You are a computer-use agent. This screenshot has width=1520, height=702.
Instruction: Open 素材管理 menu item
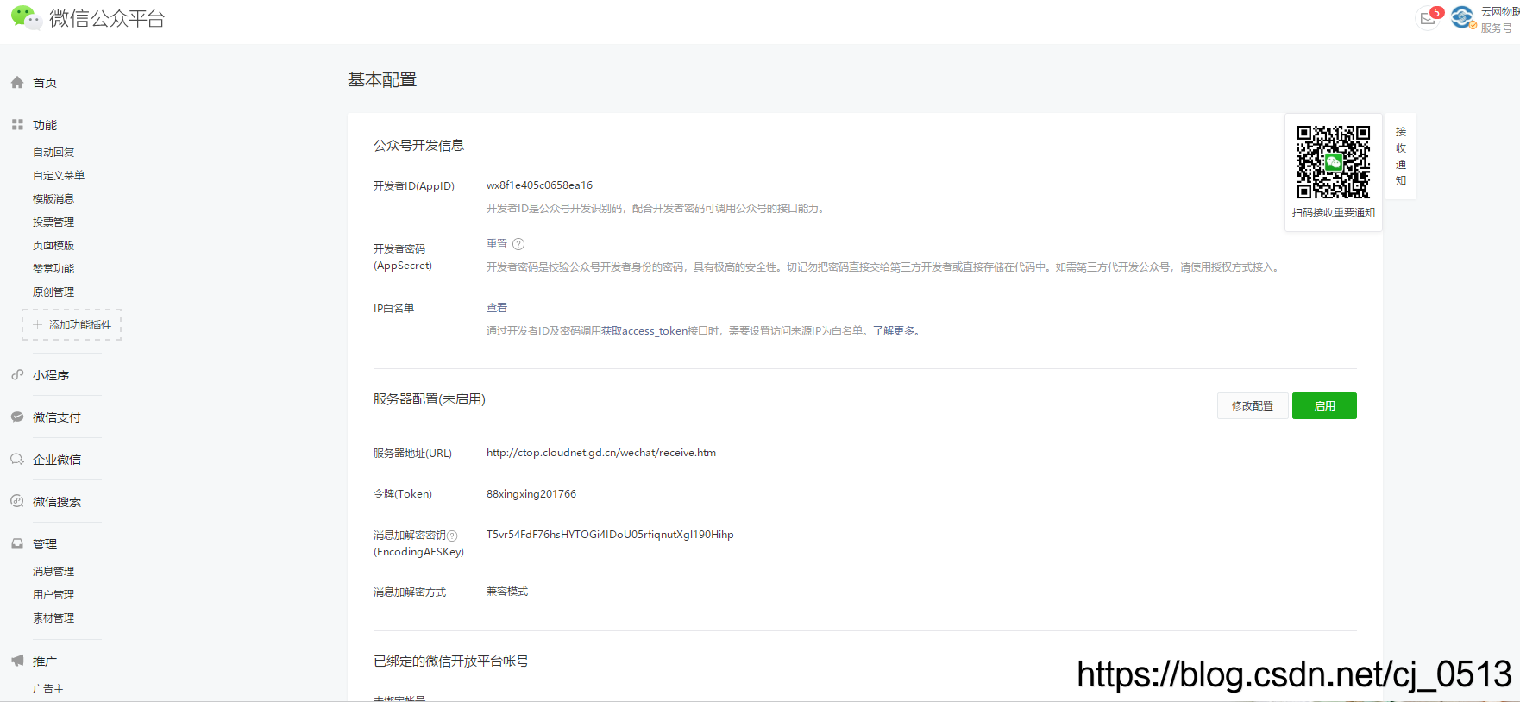point(53,617)
